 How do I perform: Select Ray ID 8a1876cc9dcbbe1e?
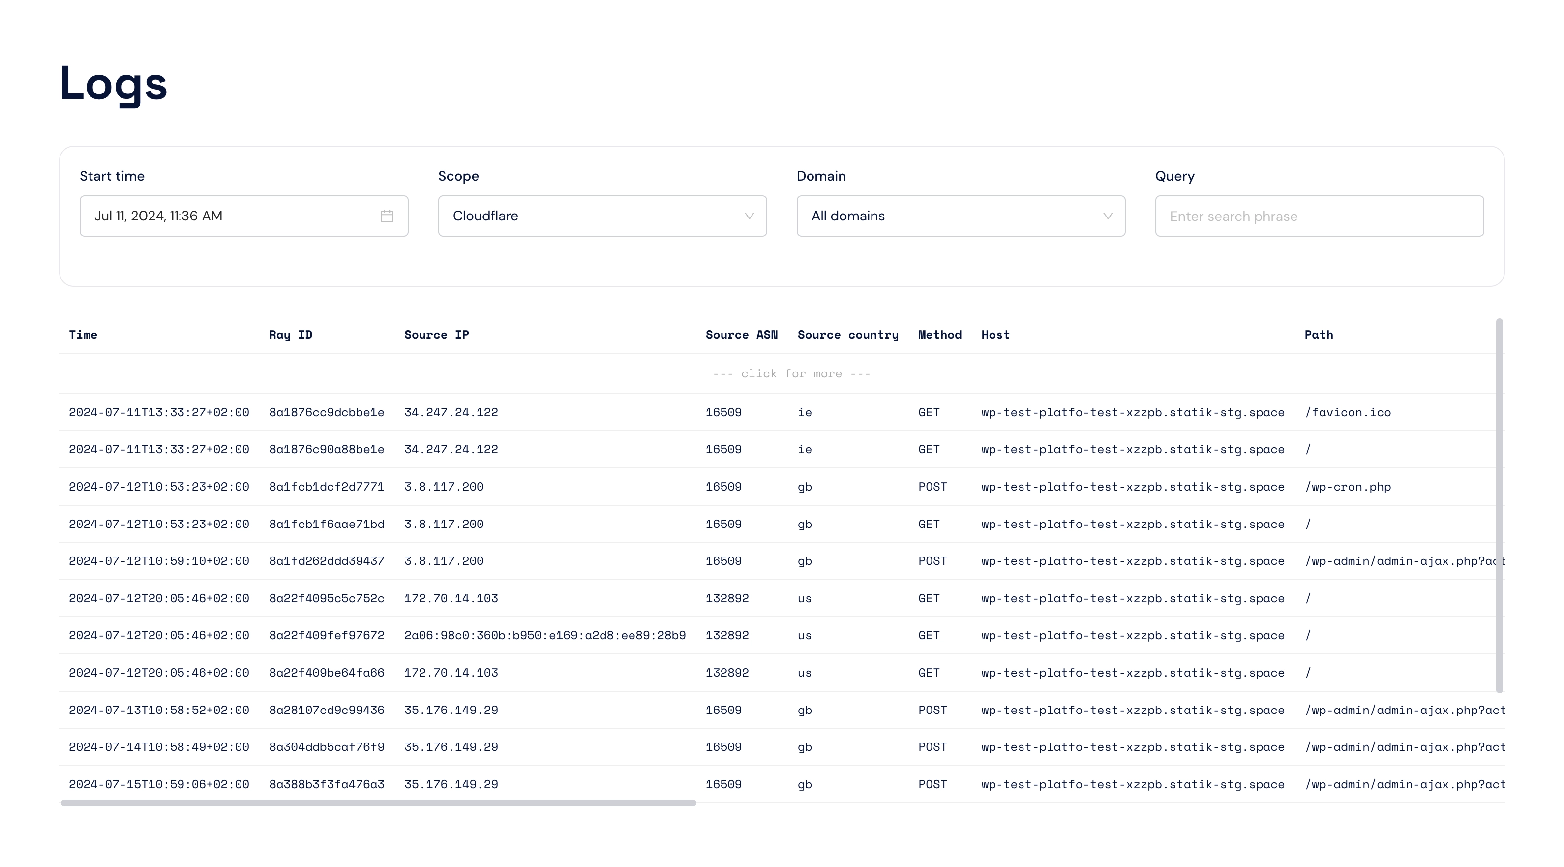(x=327, y=412)
